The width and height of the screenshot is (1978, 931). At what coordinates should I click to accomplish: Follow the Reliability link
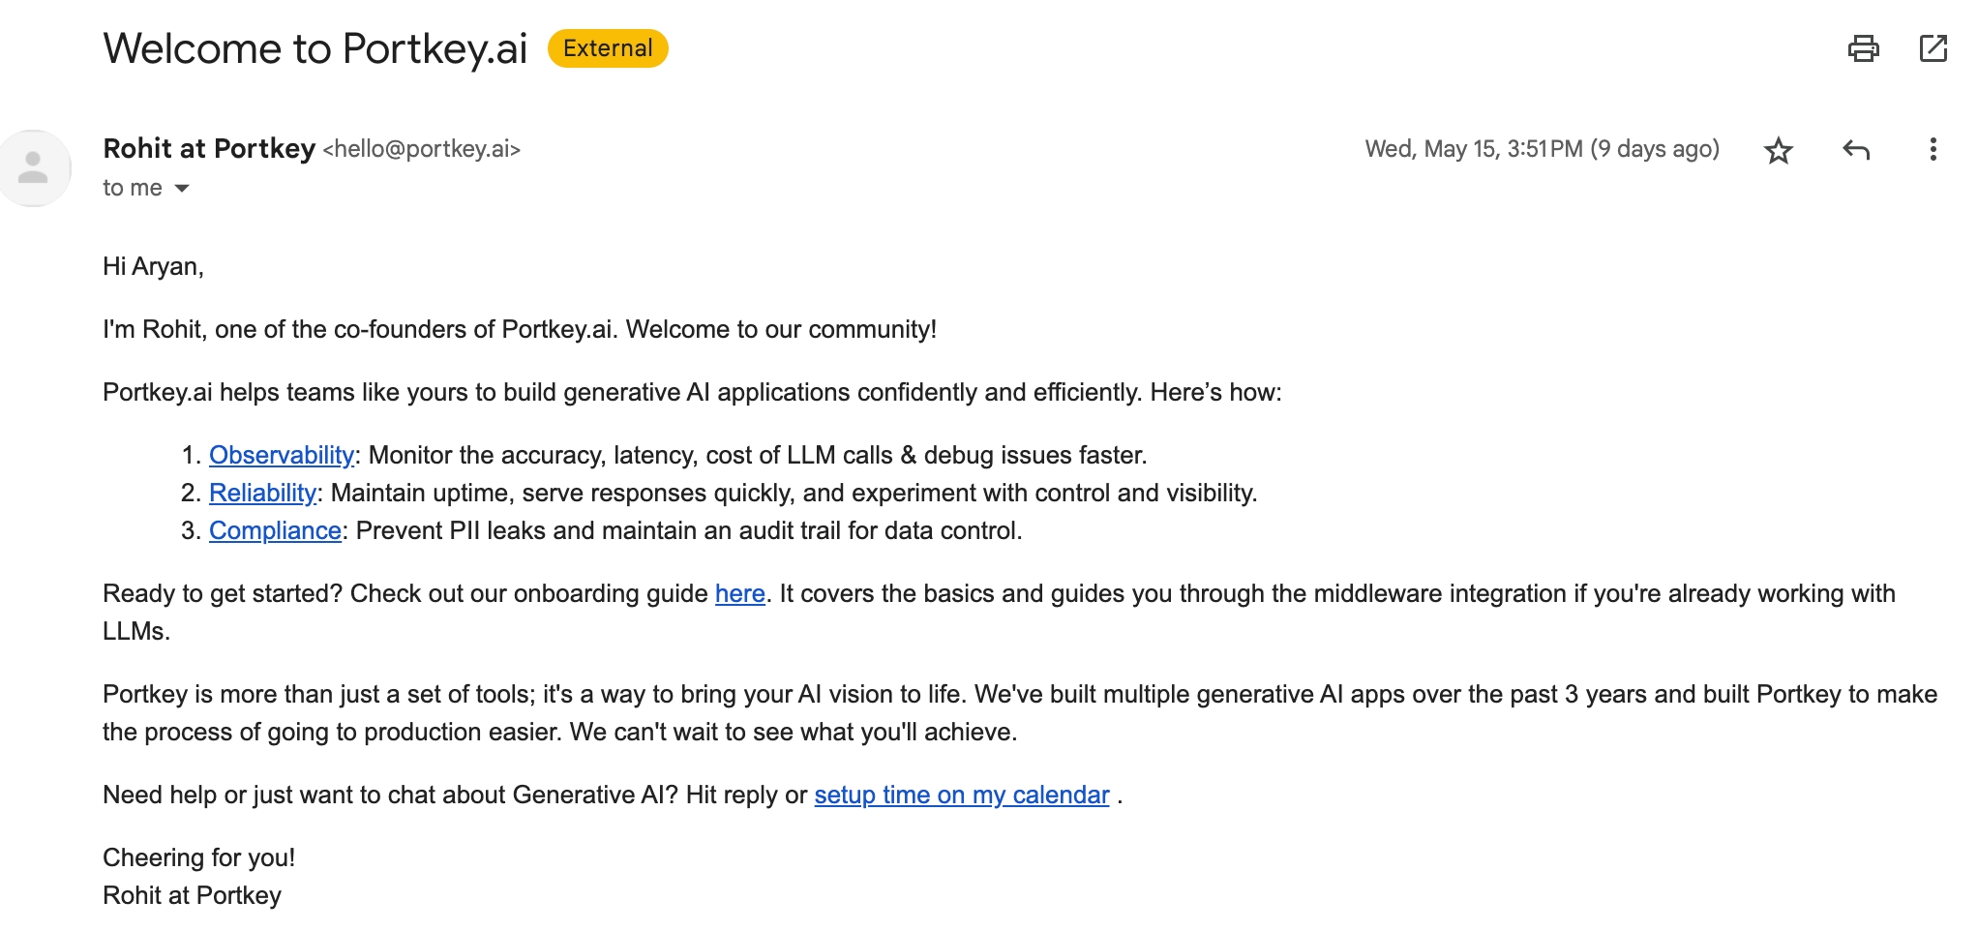pyautogui.click(x=262, y=493)
